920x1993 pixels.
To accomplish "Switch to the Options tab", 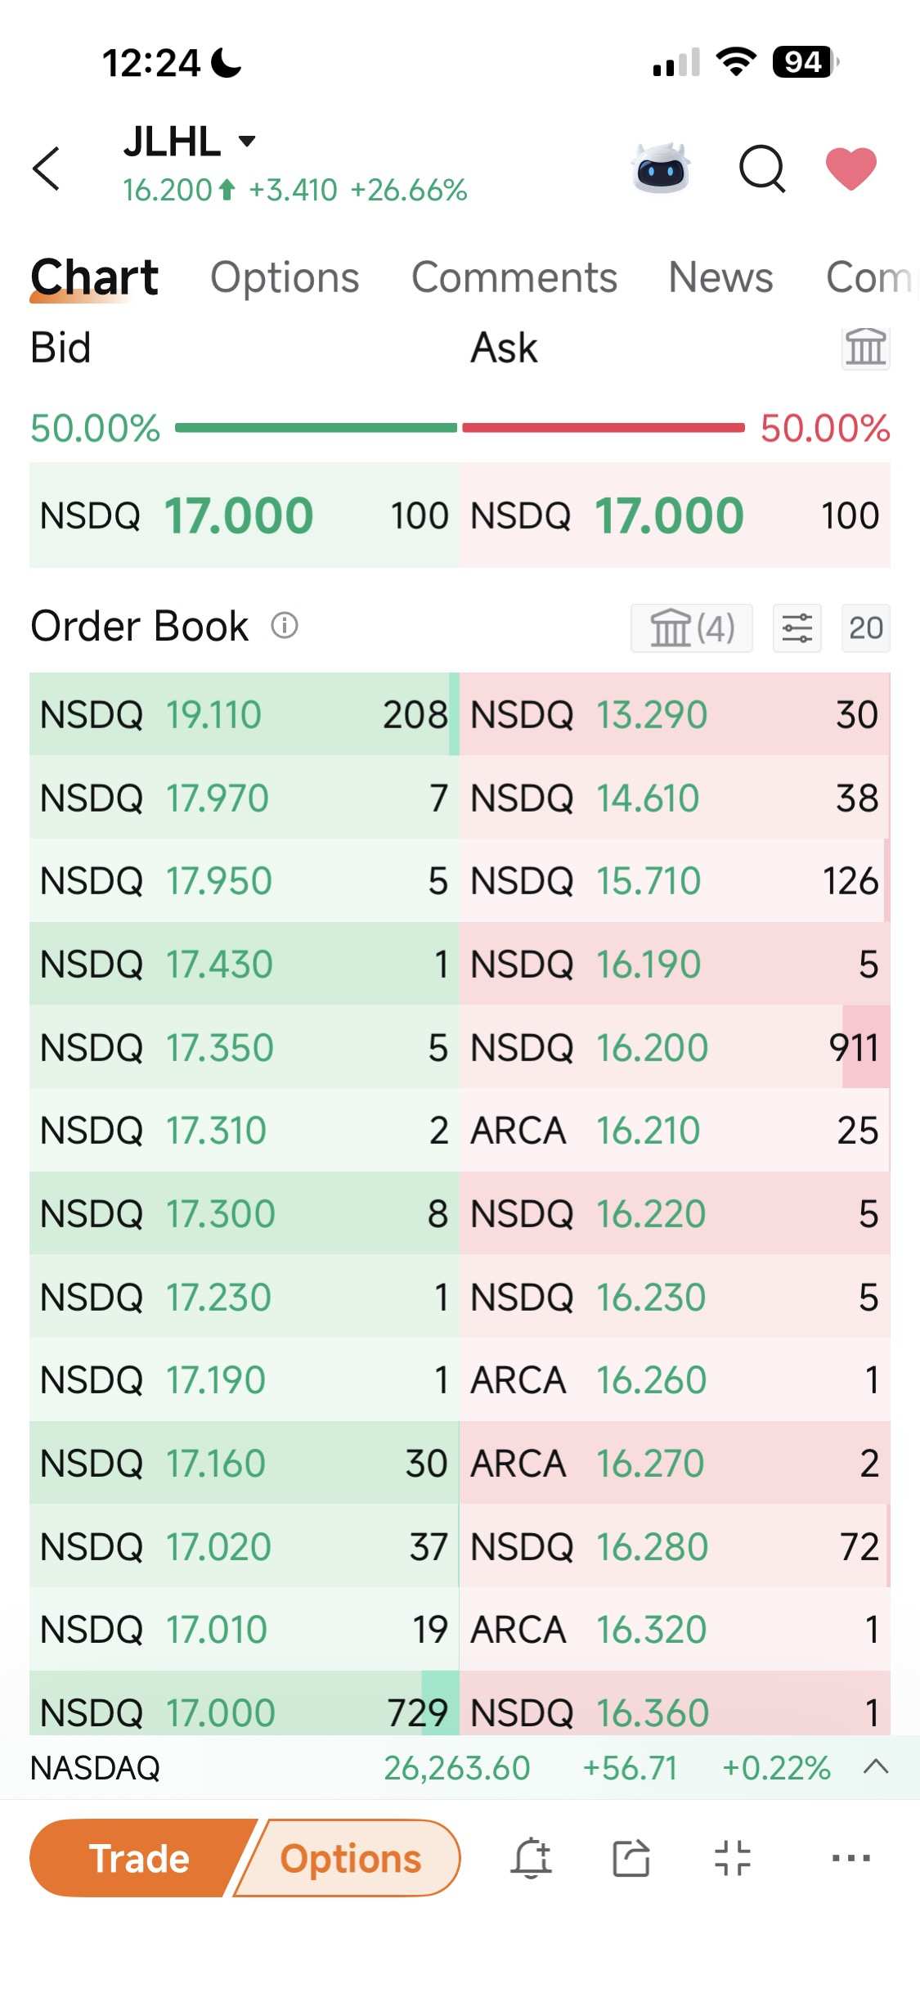I will pos(285,277).
